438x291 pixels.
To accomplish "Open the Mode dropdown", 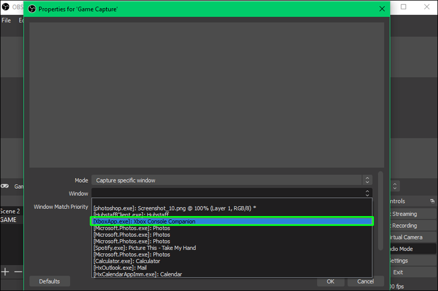I will (232, 181).
